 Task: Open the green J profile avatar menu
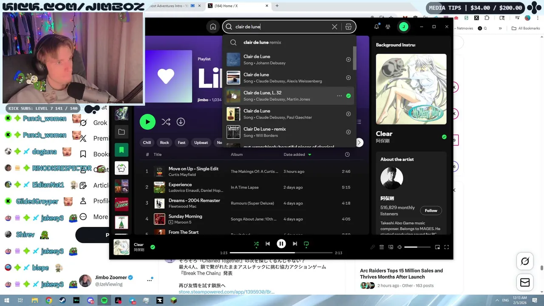403,27
